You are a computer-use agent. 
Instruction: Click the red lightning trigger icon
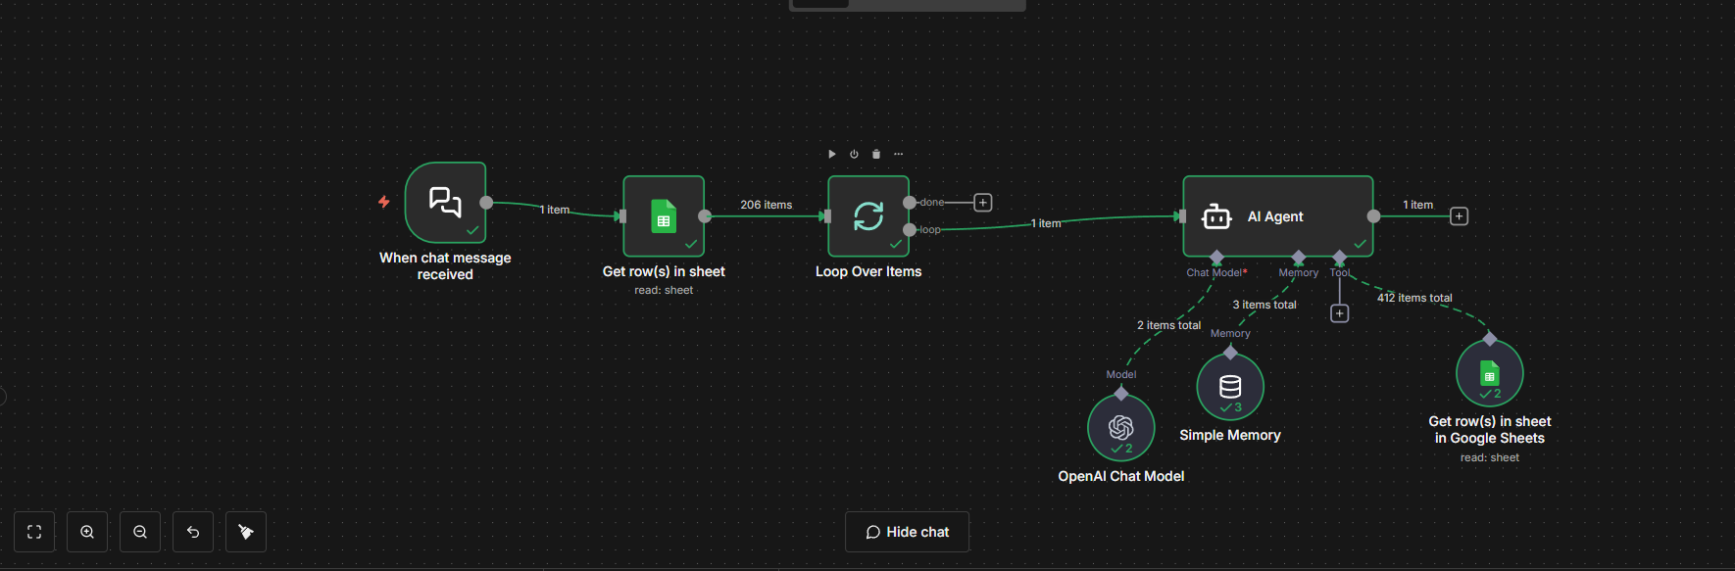(384, 202)
